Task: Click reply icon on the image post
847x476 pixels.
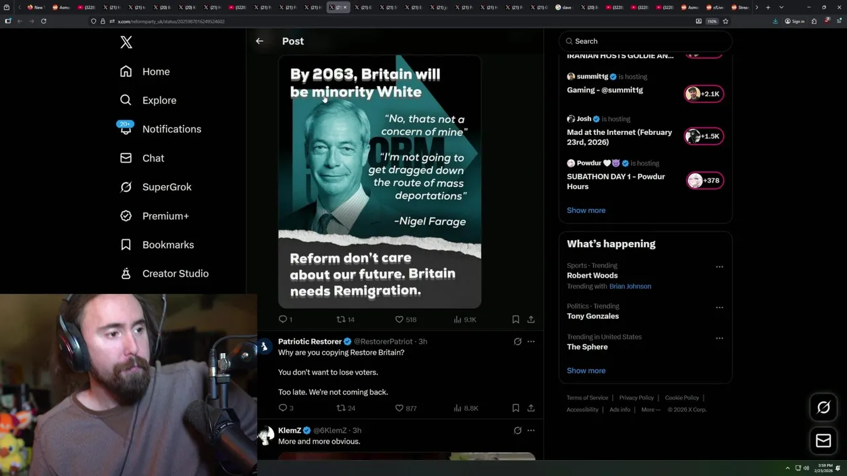Action: (x=283, y=319)
